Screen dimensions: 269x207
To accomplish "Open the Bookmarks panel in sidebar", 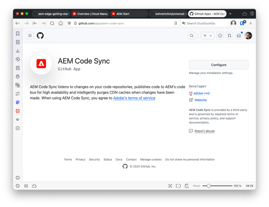I will (x=18, y=33).
